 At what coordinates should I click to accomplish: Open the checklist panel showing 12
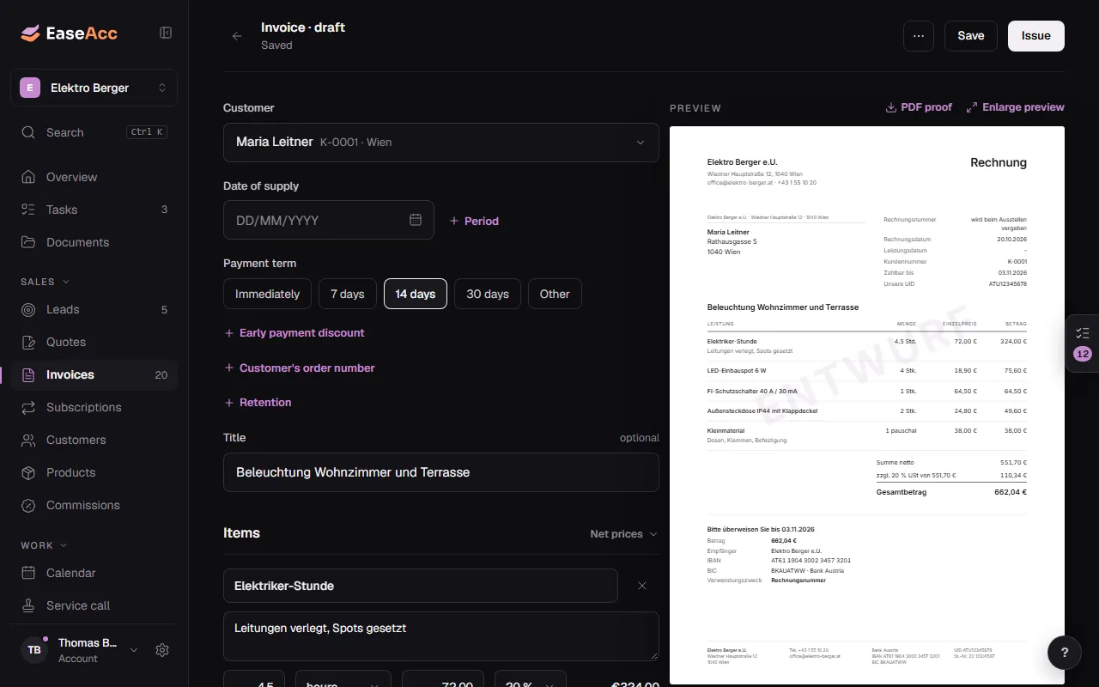click(x=1083, y=343)
